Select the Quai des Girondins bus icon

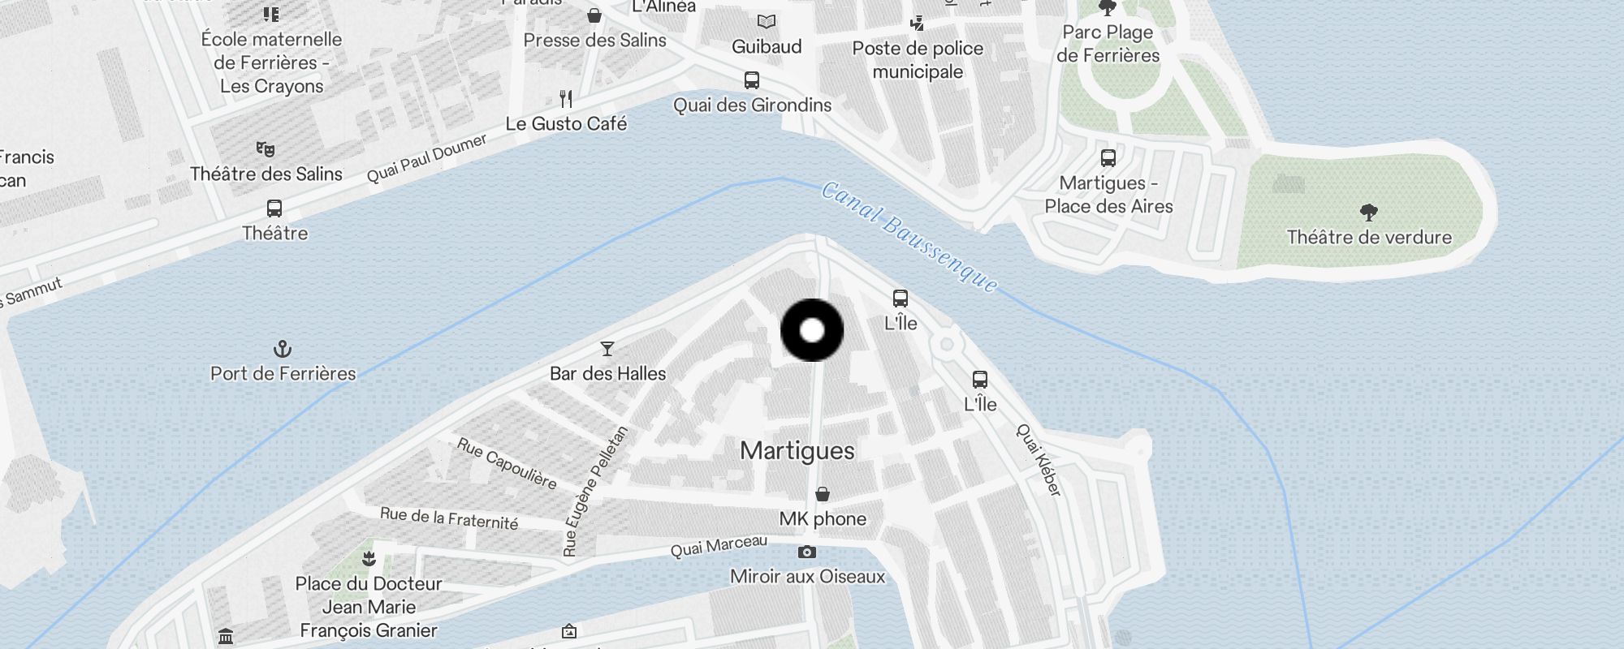point(752,80)
